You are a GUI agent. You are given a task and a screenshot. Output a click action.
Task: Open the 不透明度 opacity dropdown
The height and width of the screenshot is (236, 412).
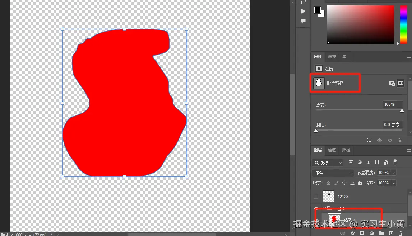click(x=394, y=173)
